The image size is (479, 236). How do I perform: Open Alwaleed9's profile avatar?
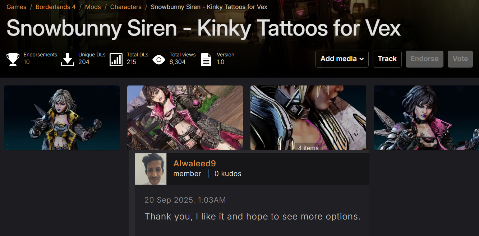(x=151, y=169)
